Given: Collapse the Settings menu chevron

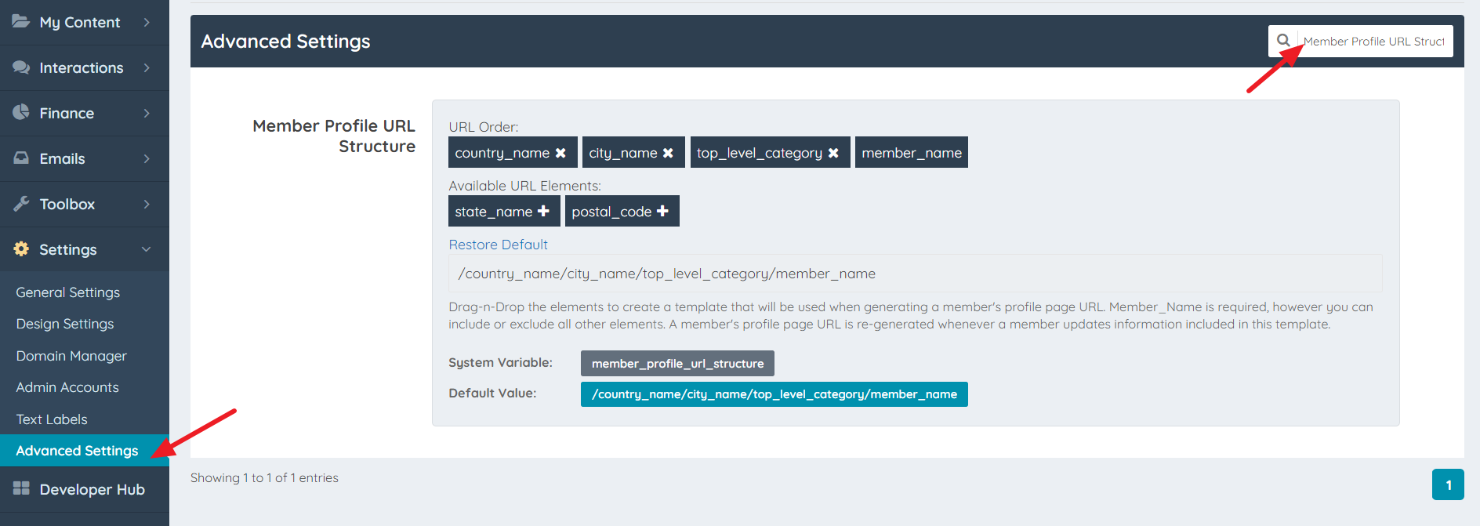Looking at the screenshot, I should coord(146,249).
